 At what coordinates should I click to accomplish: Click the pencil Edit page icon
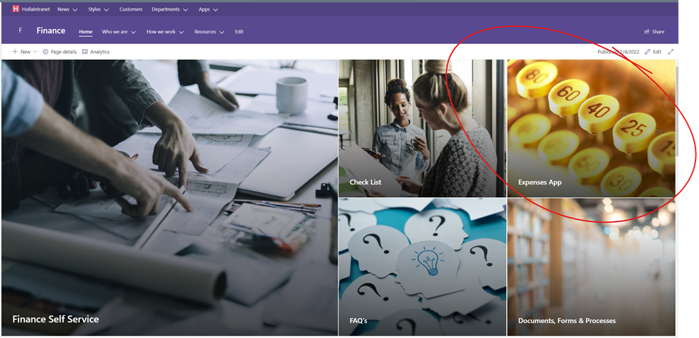coord(648,52)
